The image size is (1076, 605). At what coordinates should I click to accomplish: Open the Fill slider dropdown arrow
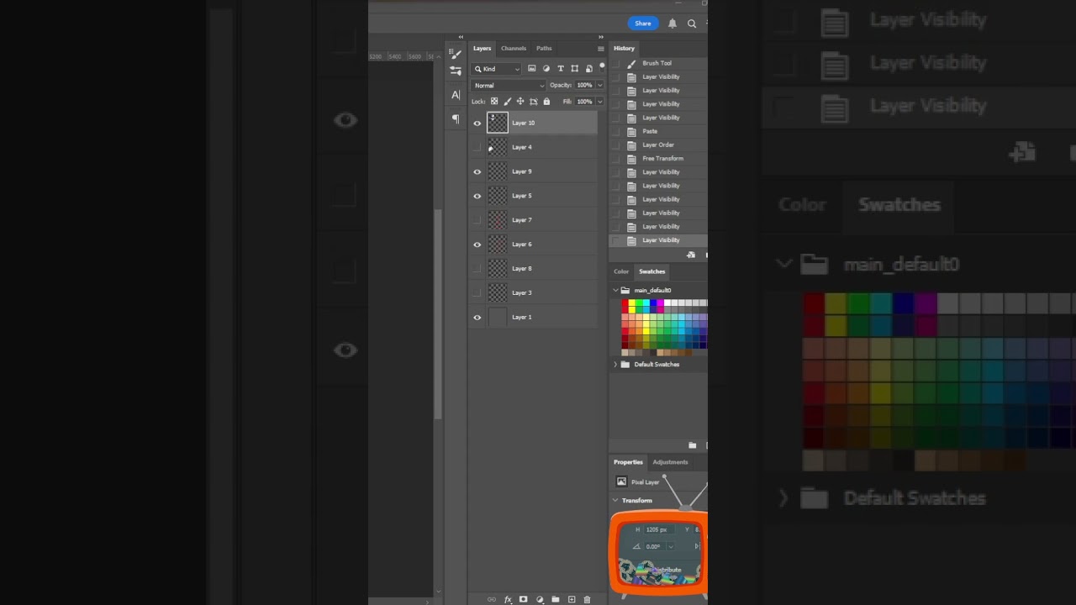599,102
